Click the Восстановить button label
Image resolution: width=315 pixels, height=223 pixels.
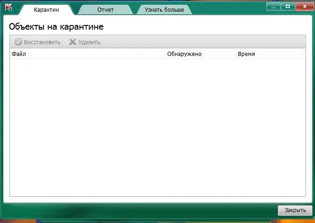coord(42,42)
